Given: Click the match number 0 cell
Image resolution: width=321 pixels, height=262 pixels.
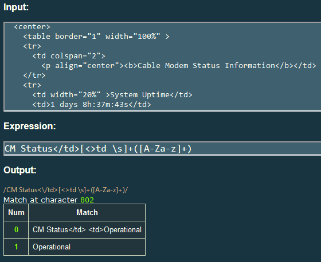Looking at the screenshot, I should point(16,229).
